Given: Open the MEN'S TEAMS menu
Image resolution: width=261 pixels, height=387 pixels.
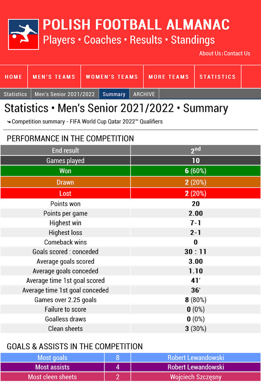Looking at the screenshot, I should click(x=54, y=77).
